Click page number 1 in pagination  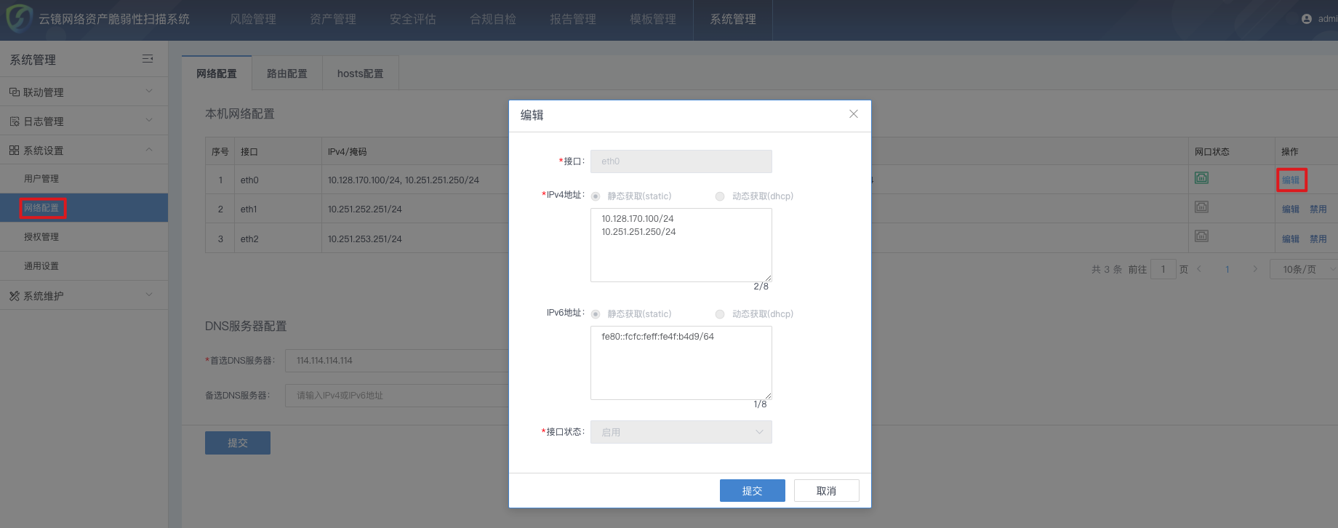(x=1227, y=269)
